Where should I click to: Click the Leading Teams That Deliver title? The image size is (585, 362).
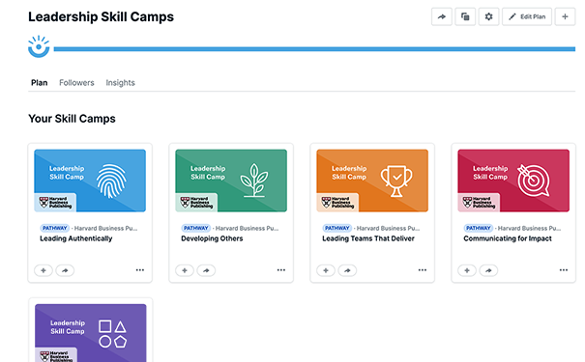(x=368, y=238)
